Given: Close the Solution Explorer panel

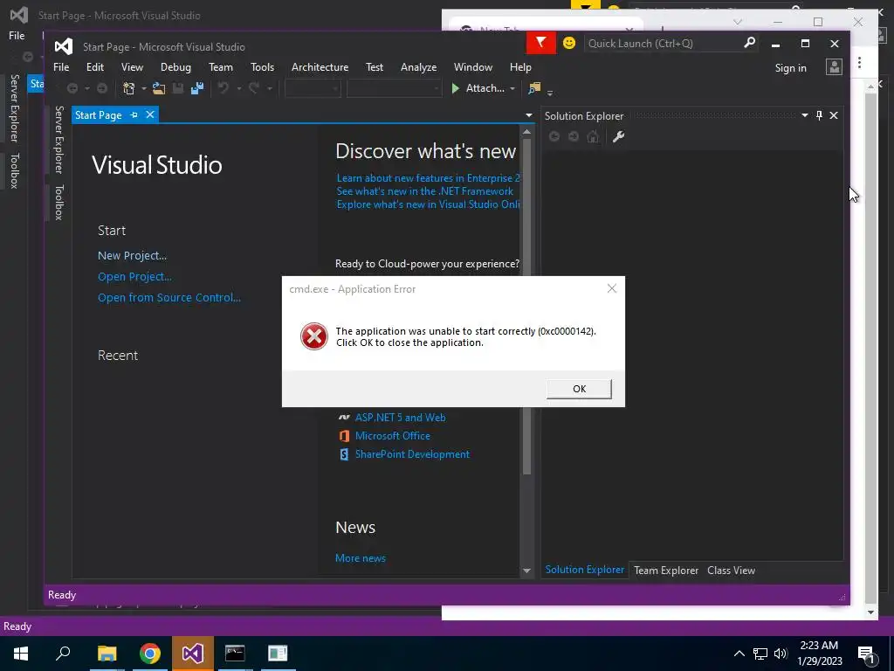Looking at the screenshot, I should (834, 116).
